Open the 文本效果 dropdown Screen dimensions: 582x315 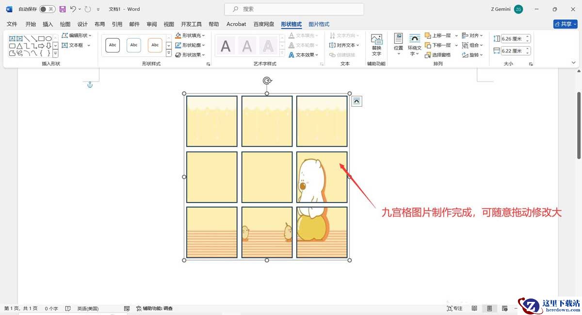click(304, 55)
